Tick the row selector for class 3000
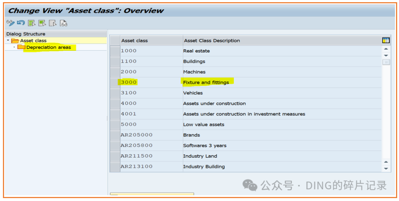 115,82
